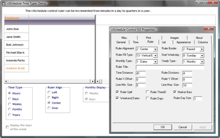Viewport: 220px width, 138px height.
Task: Click the Time Distance field
Action: pos(141,73)
